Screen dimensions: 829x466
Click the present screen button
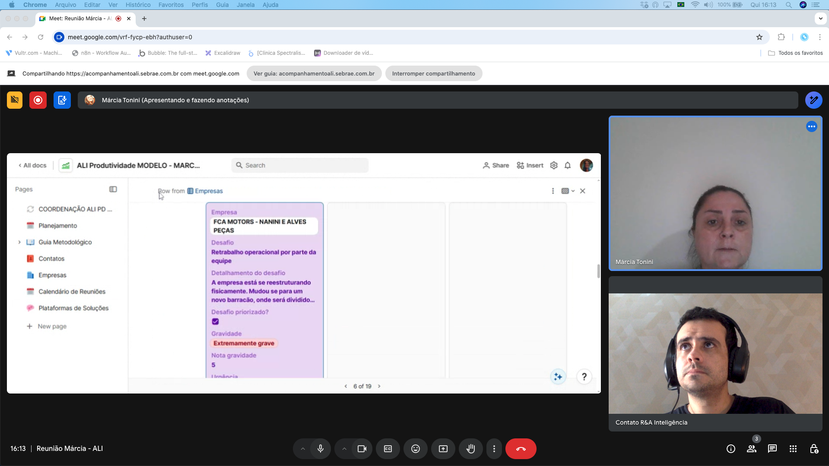pyautogui.click(x=443, y=449)
